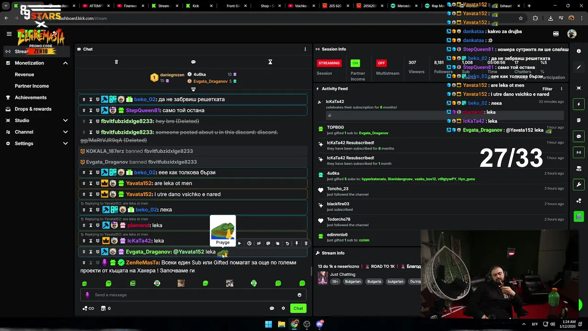This screenshot has height=331, width=588.
Task: Click the Windows Start button
Action: tap(268, 324)
